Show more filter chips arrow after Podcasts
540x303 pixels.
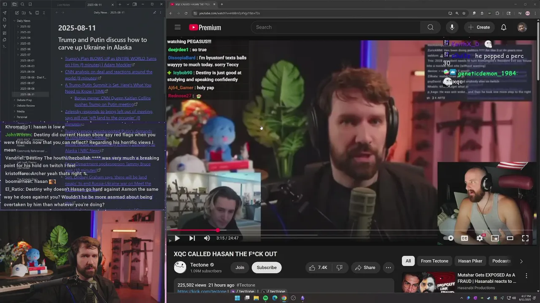pyautogui.click(x=521, y=261)
